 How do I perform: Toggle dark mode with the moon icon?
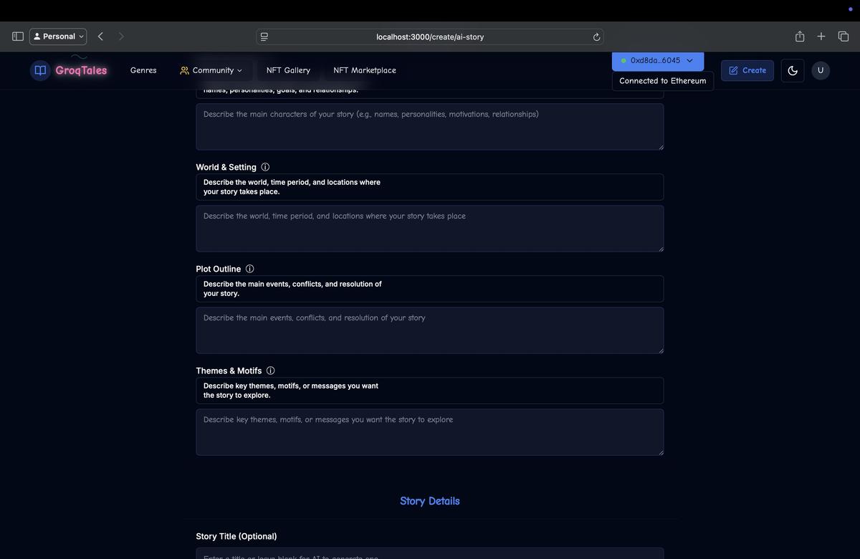point(791,70)
